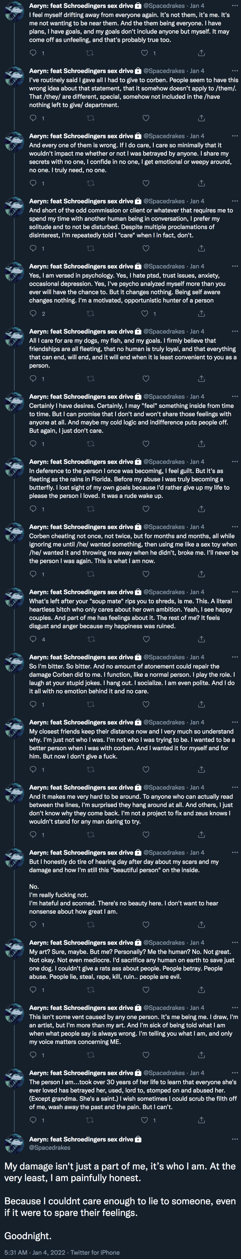Open the profile avatar beside the final tweet

click(x=14, y=1143)
